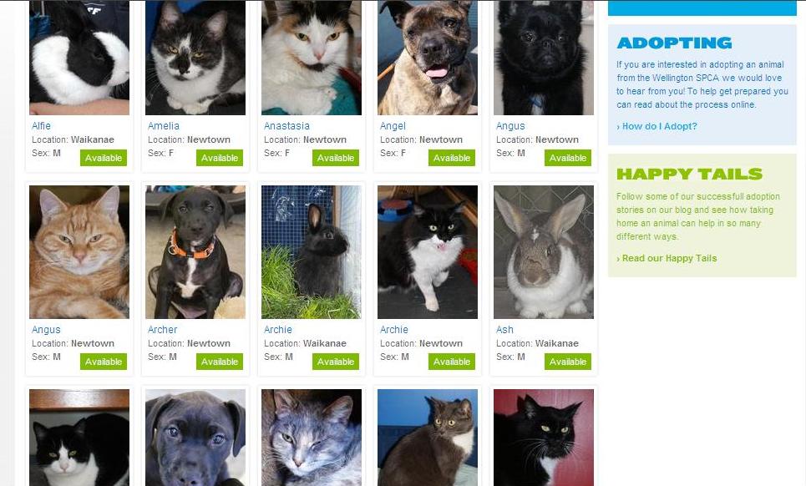Click 'How do I Adopt?' link
The image size is (806, 486).
pos(657,126)
